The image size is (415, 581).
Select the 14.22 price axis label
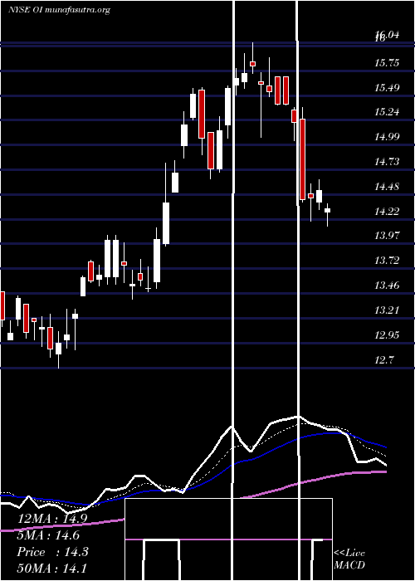pyautogui.click(x=387, y=212)
